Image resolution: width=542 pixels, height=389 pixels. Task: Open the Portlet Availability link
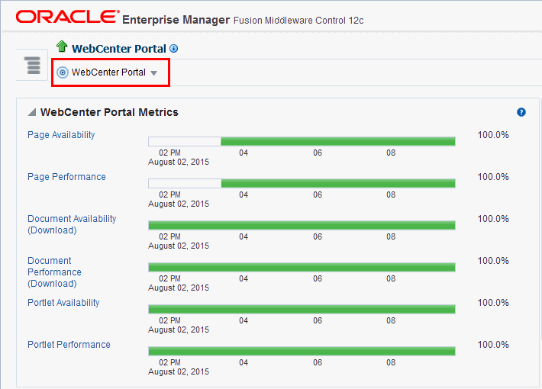click(63, 303)
